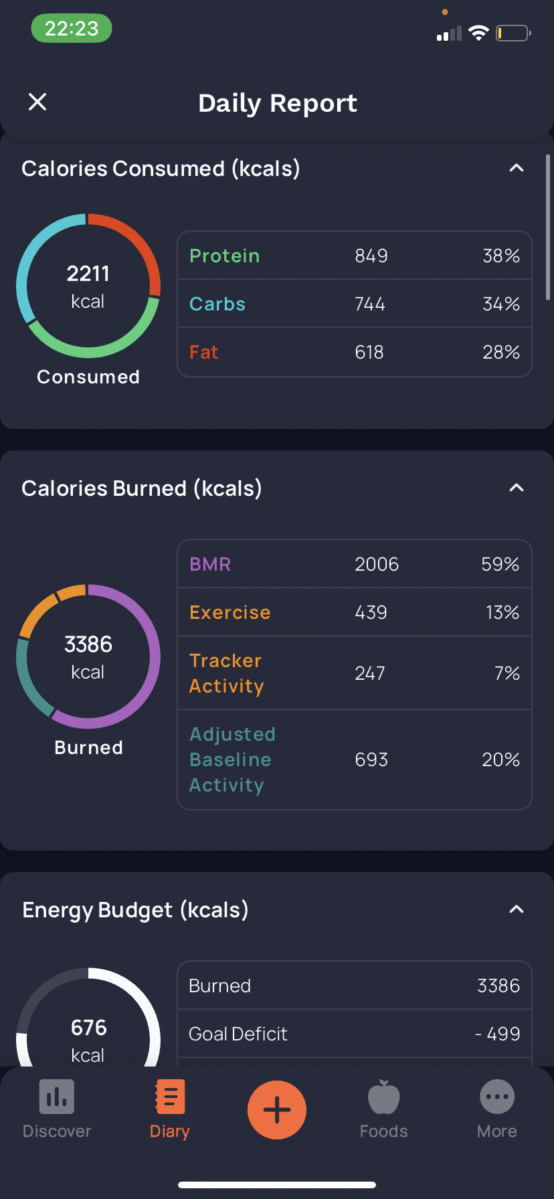Open the Foods apple icon
This screenshot has height=1199, width=554.
click(x=384, y=1096)
